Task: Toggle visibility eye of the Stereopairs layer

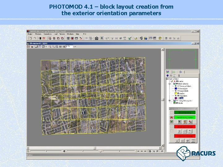Action: 178,89
